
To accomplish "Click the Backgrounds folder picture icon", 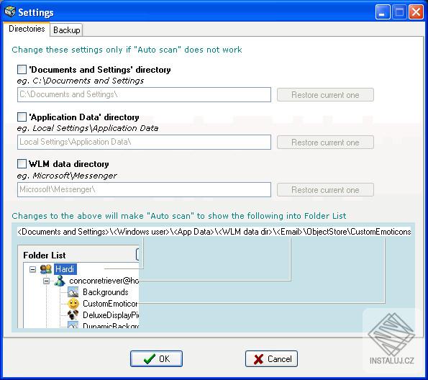I will 73,292.
